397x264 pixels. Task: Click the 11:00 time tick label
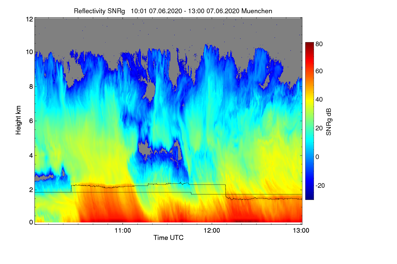123,231
